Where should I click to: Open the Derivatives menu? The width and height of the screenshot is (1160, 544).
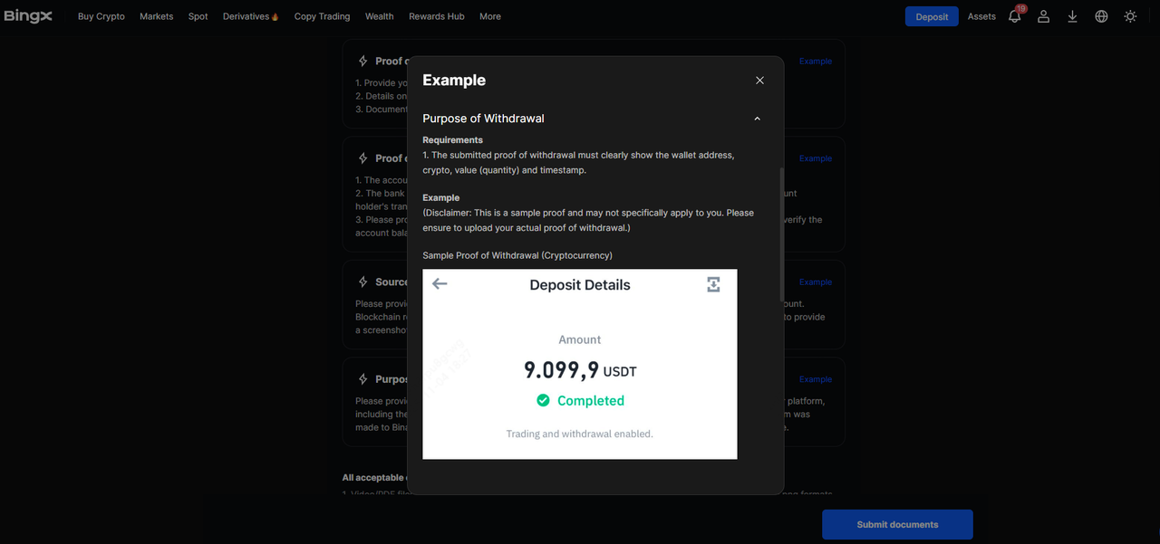click(250, 16)
